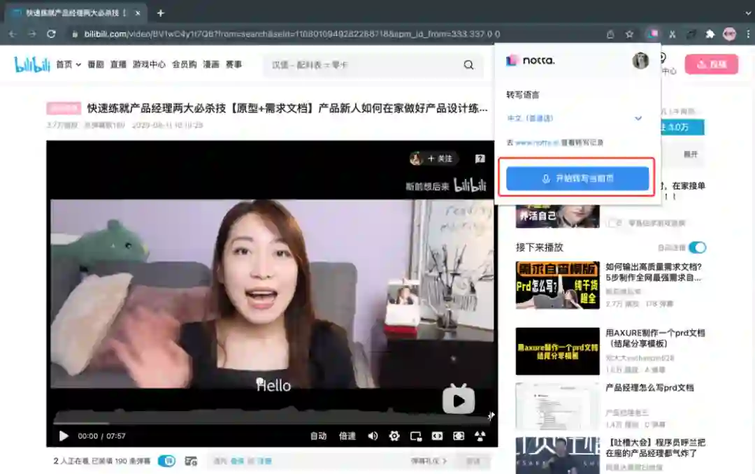Click the pink 投稿 upload button
This screenshot has width=755, height=474.
coord(711,64)
